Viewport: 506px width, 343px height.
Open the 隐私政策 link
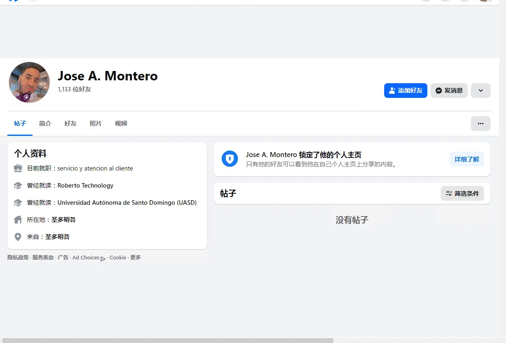[x=18, y=257]
